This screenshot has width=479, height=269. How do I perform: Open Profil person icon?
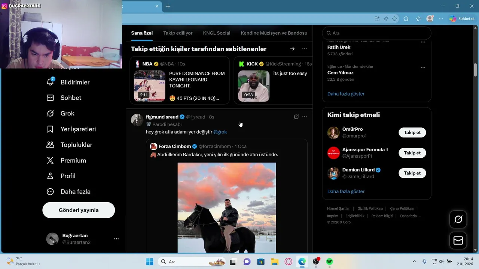point(50,176)
